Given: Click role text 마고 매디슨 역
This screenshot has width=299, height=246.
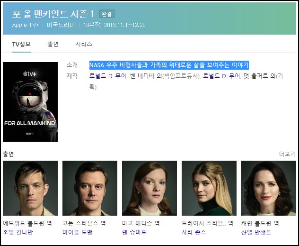Looking at the screenshot, I should tap(141, 223).
